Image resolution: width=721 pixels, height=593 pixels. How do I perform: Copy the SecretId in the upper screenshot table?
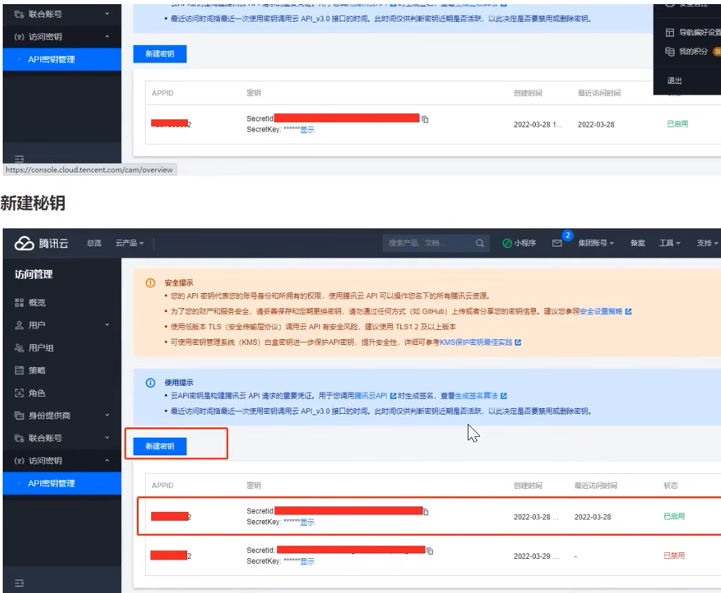pos(426,120)
